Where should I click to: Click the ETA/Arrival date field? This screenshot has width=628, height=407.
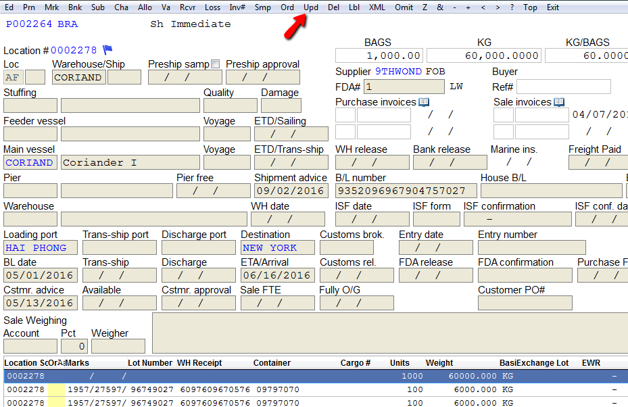pos(278,275)
